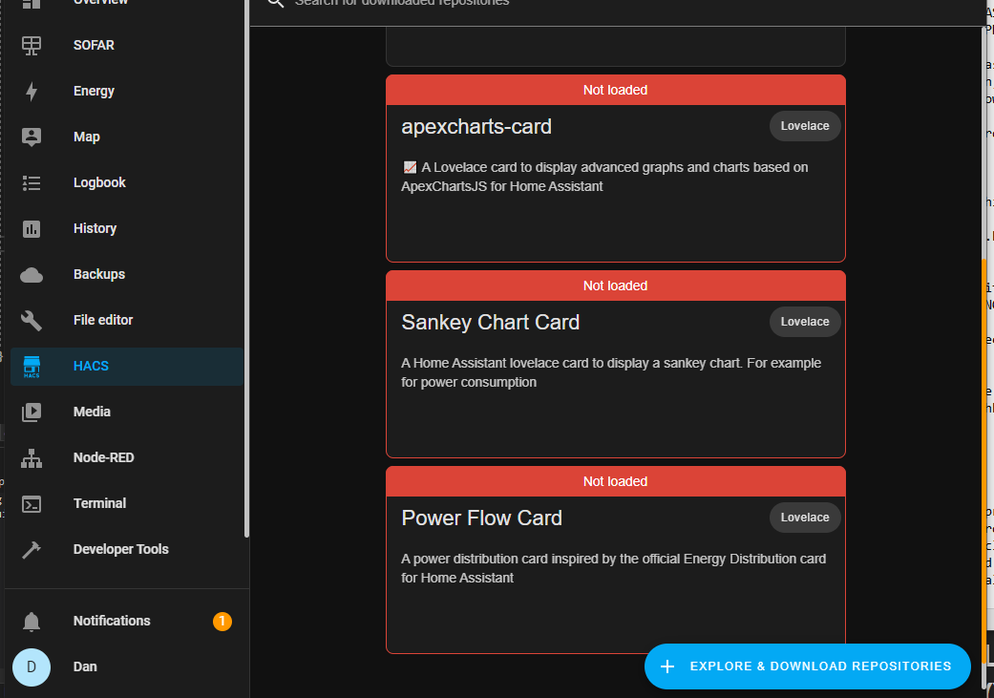Image resolution: width=994 pixels, height=698 pixels.
Task: Click Not loaded banner above Sankey Chart Card
Action: point(616,286)
